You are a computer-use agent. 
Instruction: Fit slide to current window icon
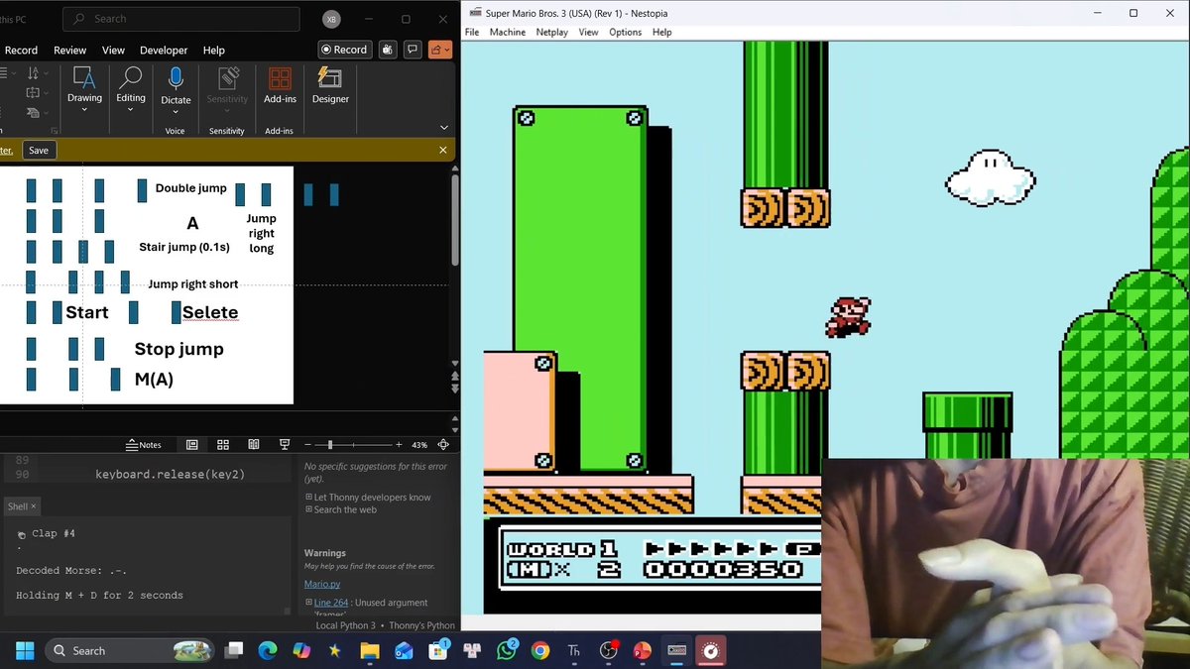443,445
